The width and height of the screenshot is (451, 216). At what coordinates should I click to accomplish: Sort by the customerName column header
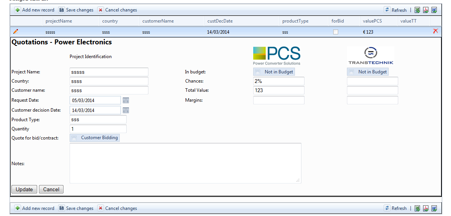click(158, 21)
